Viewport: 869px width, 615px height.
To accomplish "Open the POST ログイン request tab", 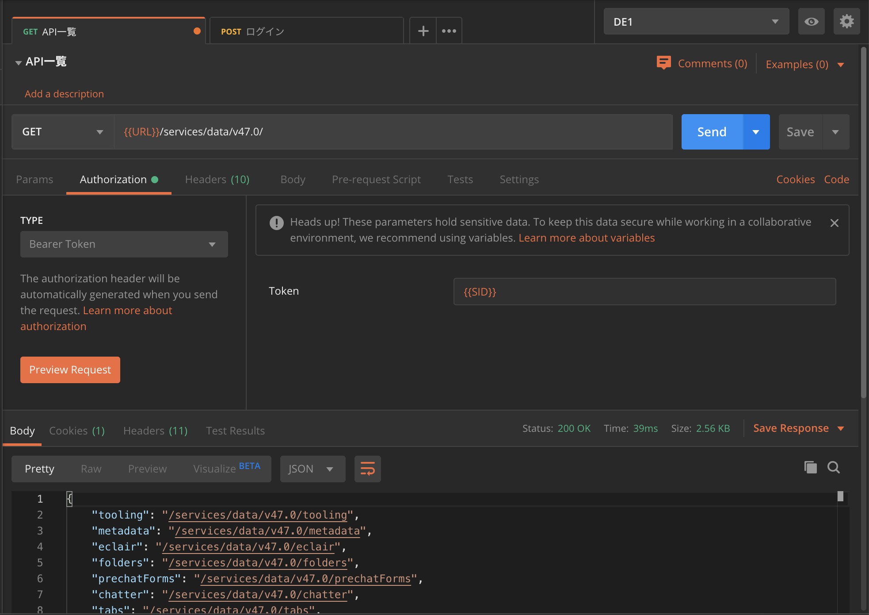I will [x=306, y=31].
